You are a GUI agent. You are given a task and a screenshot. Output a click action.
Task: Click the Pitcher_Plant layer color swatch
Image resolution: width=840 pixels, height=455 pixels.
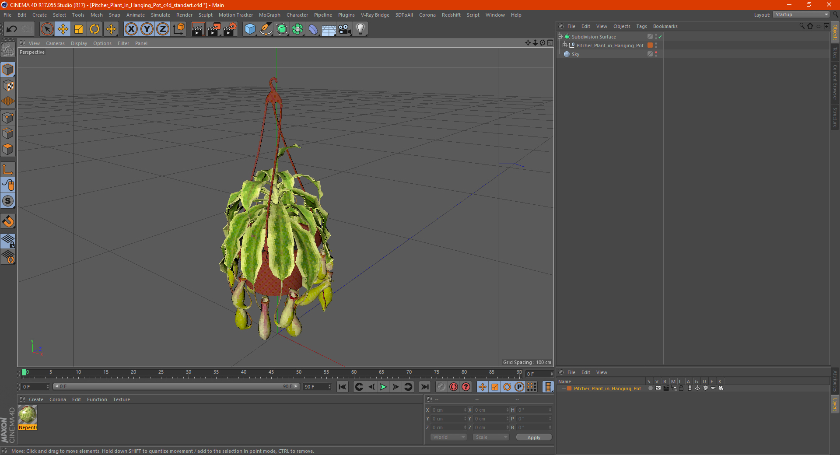click(569, 388)
